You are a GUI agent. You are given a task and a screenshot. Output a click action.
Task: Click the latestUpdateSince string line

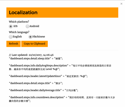[48, 76]
